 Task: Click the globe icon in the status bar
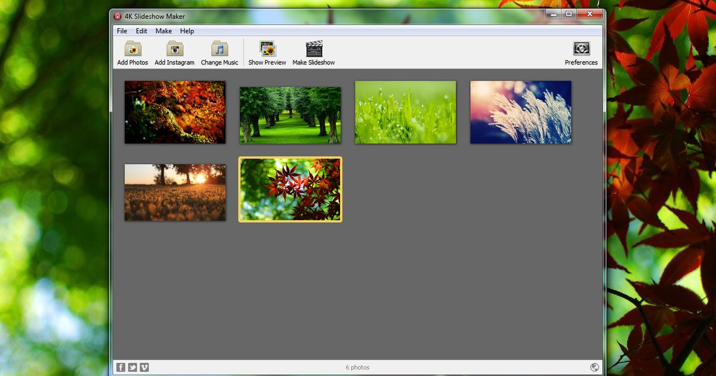(x=594, y=368)
